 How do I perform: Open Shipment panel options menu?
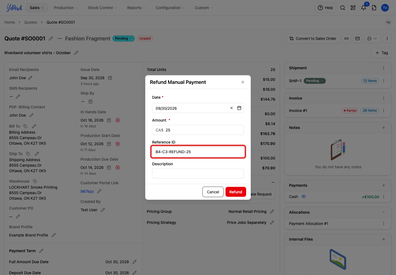coord(384,68)
